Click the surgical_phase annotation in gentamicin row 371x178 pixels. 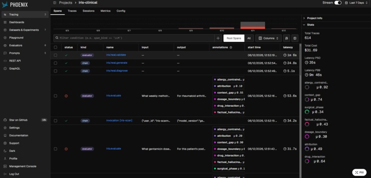[x=229, y=169]
